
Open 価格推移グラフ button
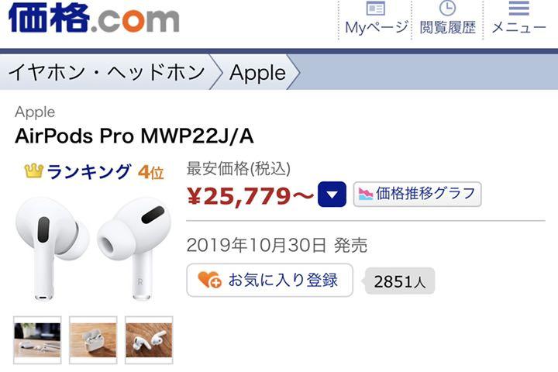pyautogui.click(x=418, y=195)
